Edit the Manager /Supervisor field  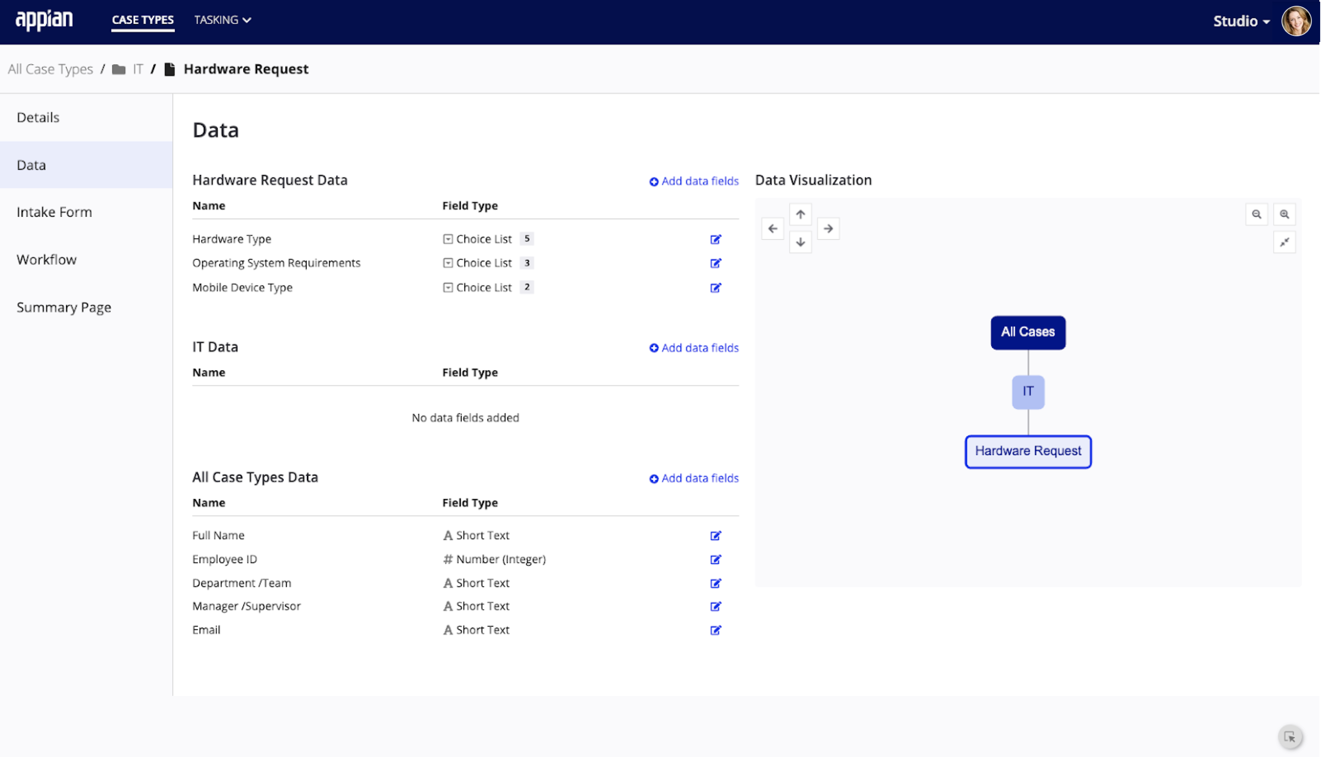point(715,606)
